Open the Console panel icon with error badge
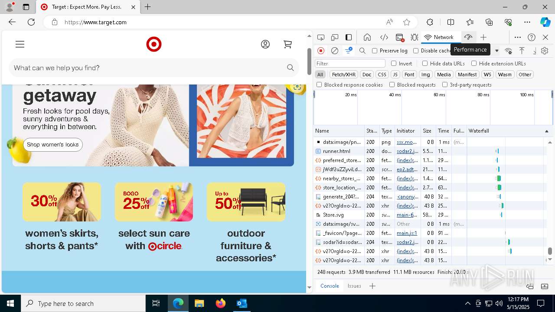 pyautogui.click(x=400, y=37)
